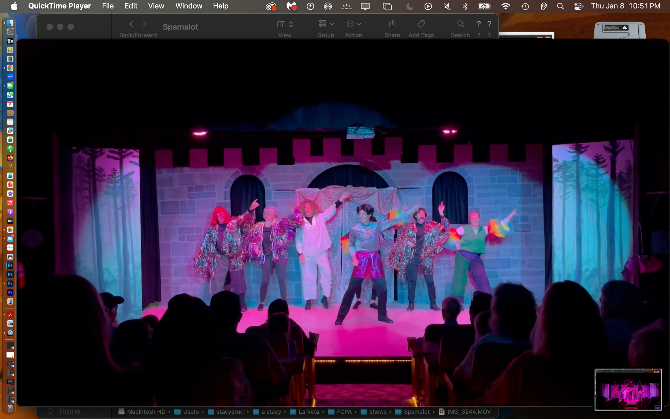Click the Spamalot folder in path bar
This screenshot has height=419, width=670.
[416, 411]
